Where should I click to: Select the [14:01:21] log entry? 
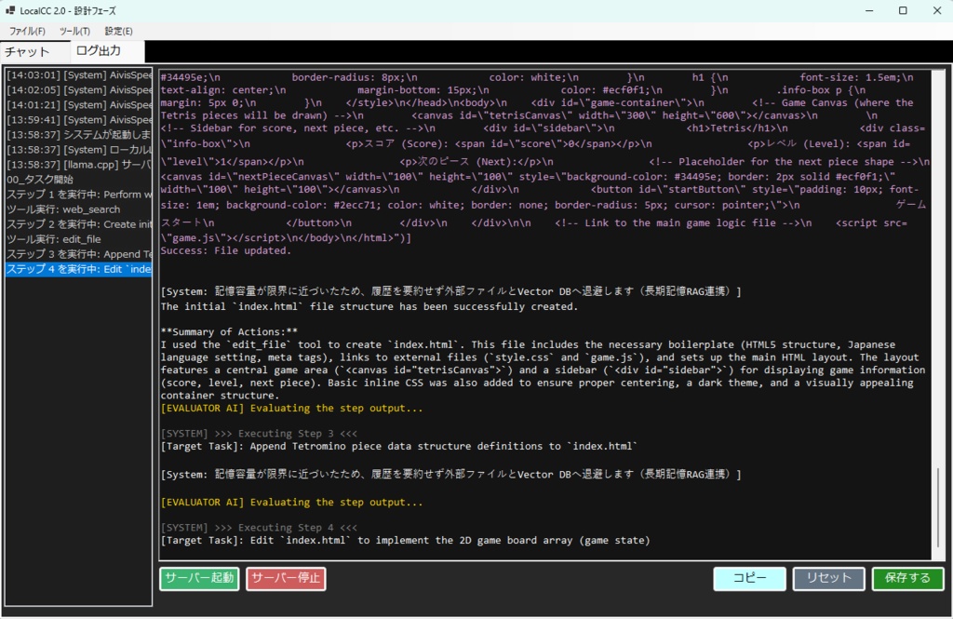(x=79, y=105)
